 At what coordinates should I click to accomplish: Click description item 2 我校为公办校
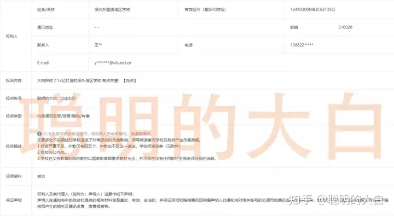pos(51,153)
